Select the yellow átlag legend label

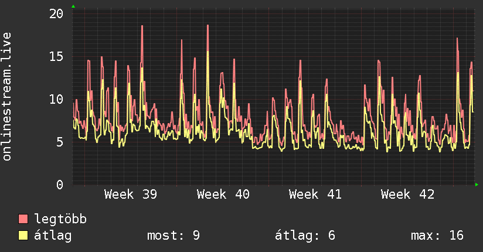(x=53, y=236)
